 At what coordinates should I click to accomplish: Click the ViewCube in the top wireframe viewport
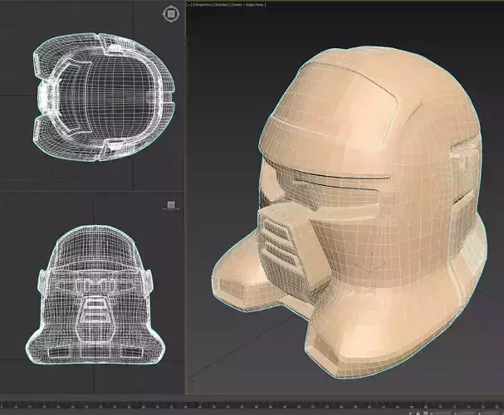click(171, 14)
